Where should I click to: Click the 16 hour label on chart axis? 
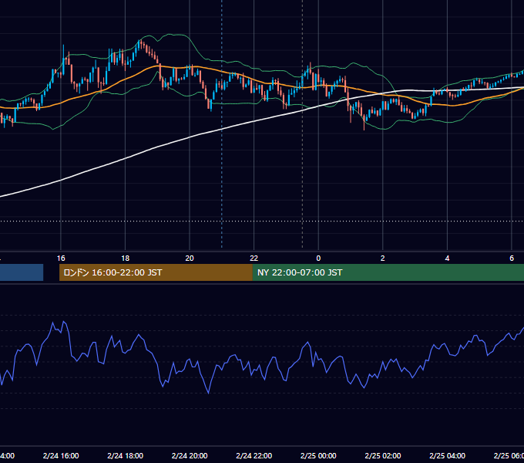(61, 259)
